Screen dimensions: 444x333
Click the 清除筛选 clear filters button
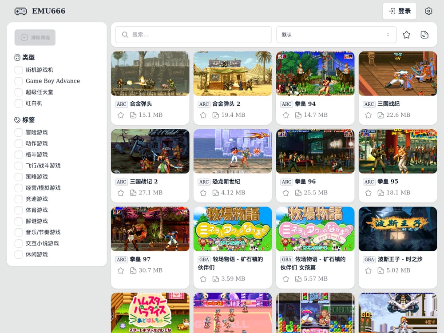(x=35, y=38)
